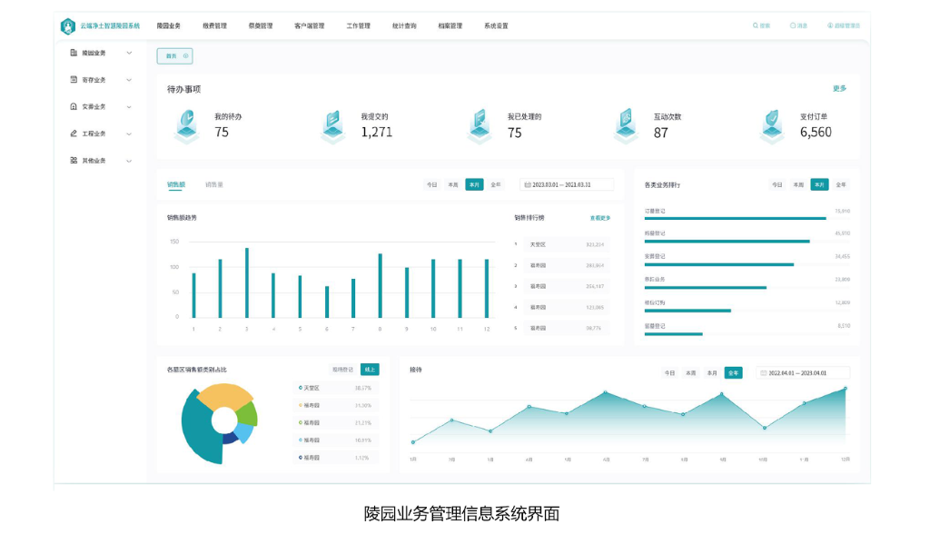
Task: Select 本周 in the 各类业务排行 panel
Action: point(798,185)
